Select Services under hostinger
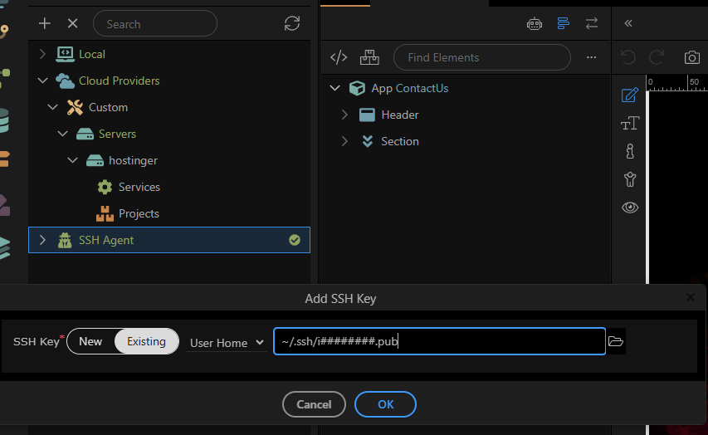The image size is (708, 435). coord(139,187)
